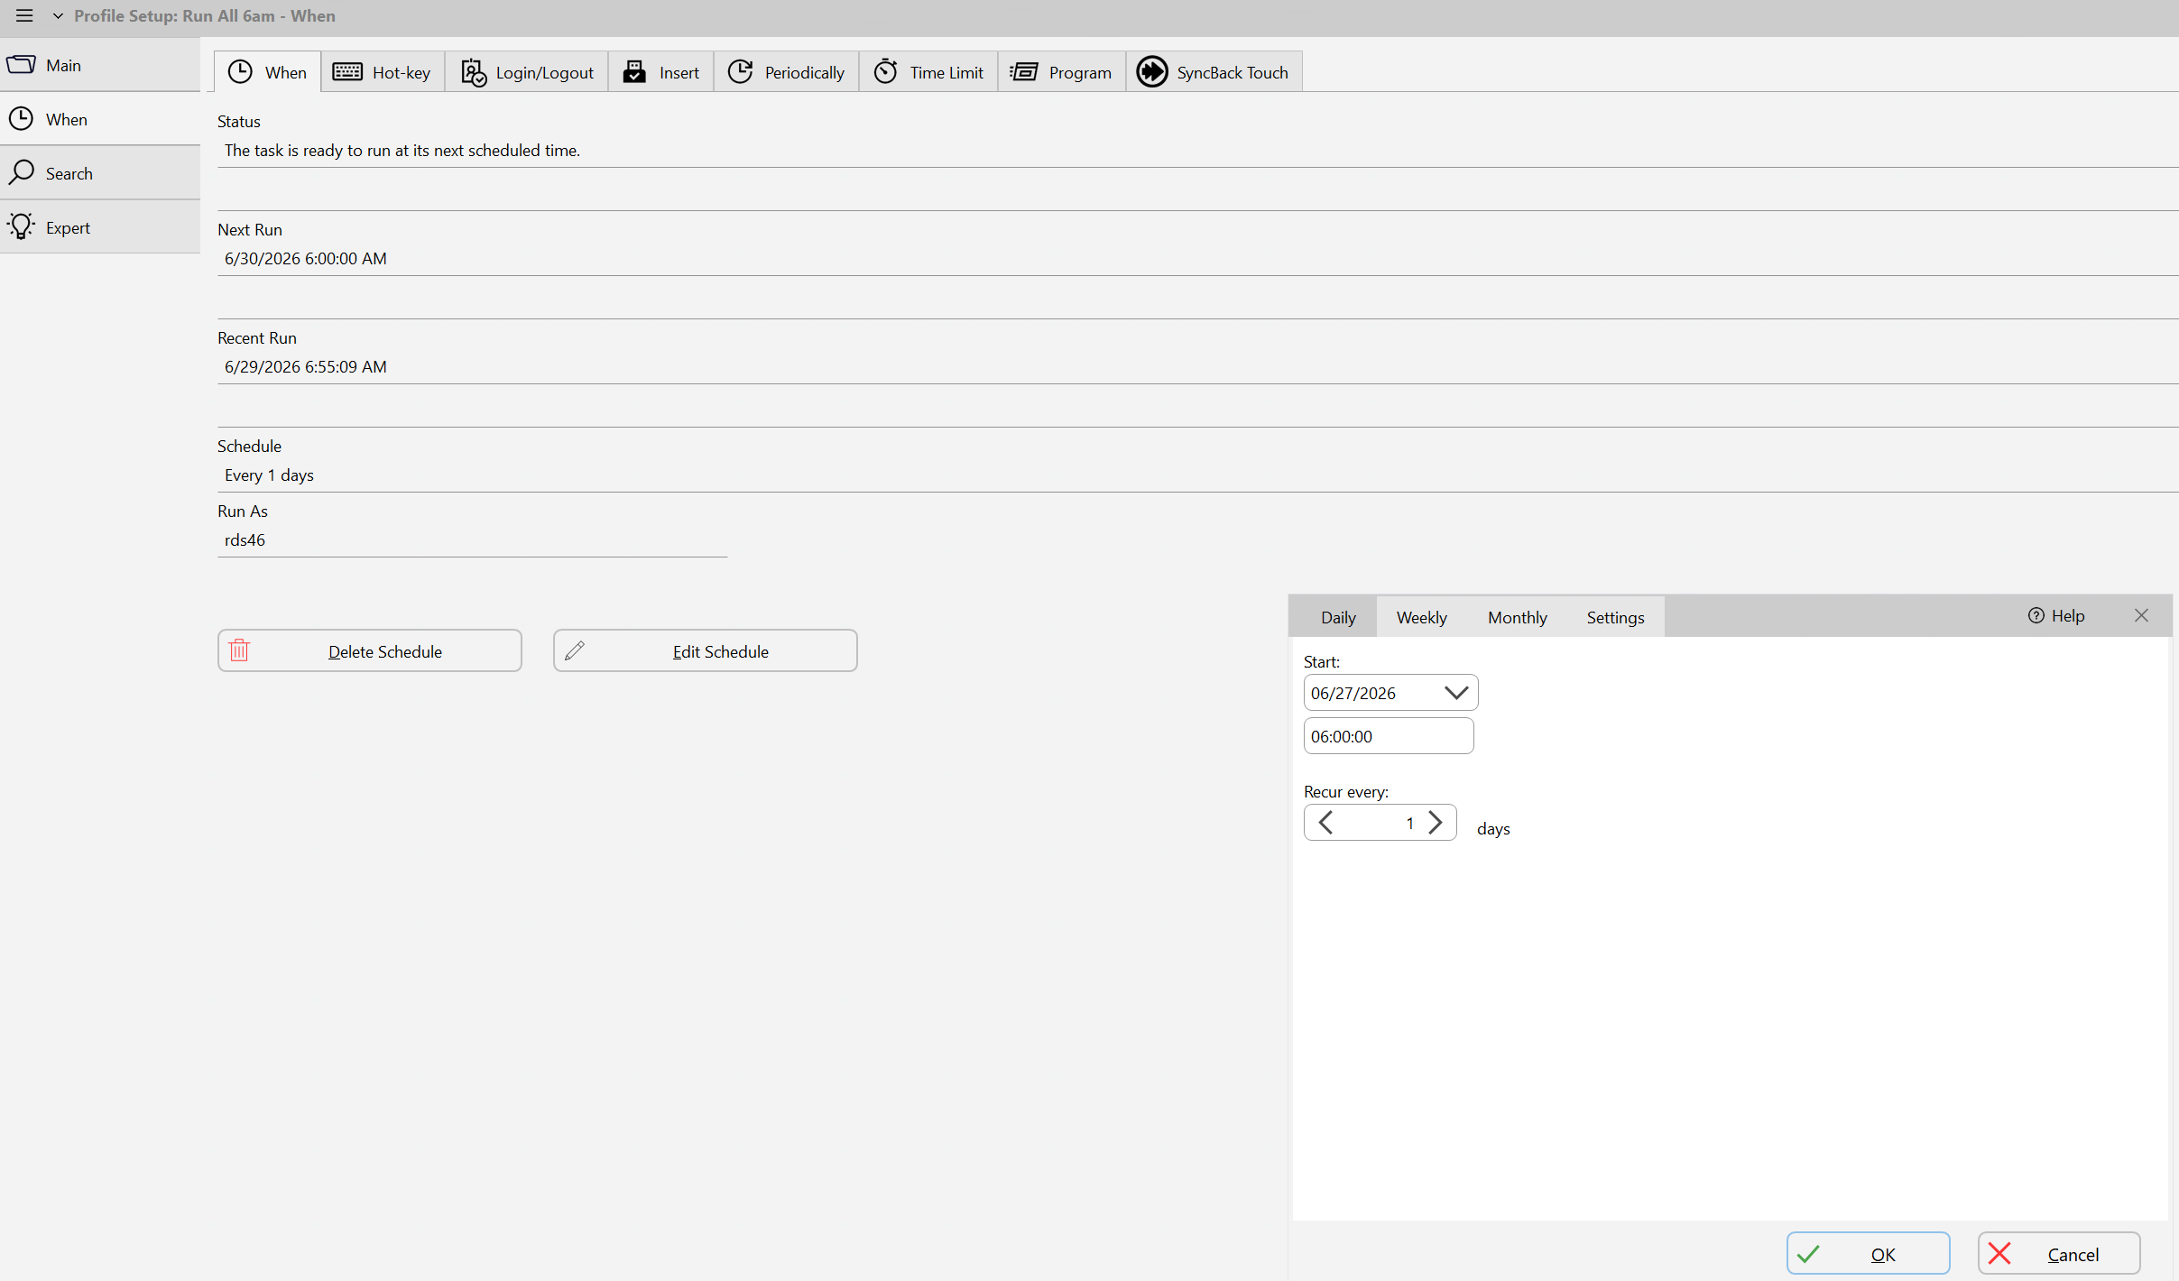Click the Insert tab drive icon
Viewport: 2179px width, 1281px height.
tap(634, 72)
